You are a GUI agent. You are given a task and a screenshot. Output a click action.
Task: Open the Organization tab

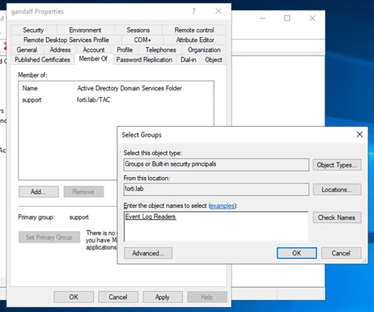tap(204, 50)
